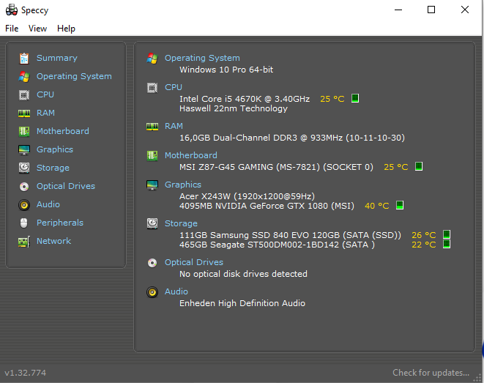Screen dimensions: 484x383
Task: Click the '16,0GB Dual-Channel DDR3' RAM line
Action: click(x=292, y=138)
